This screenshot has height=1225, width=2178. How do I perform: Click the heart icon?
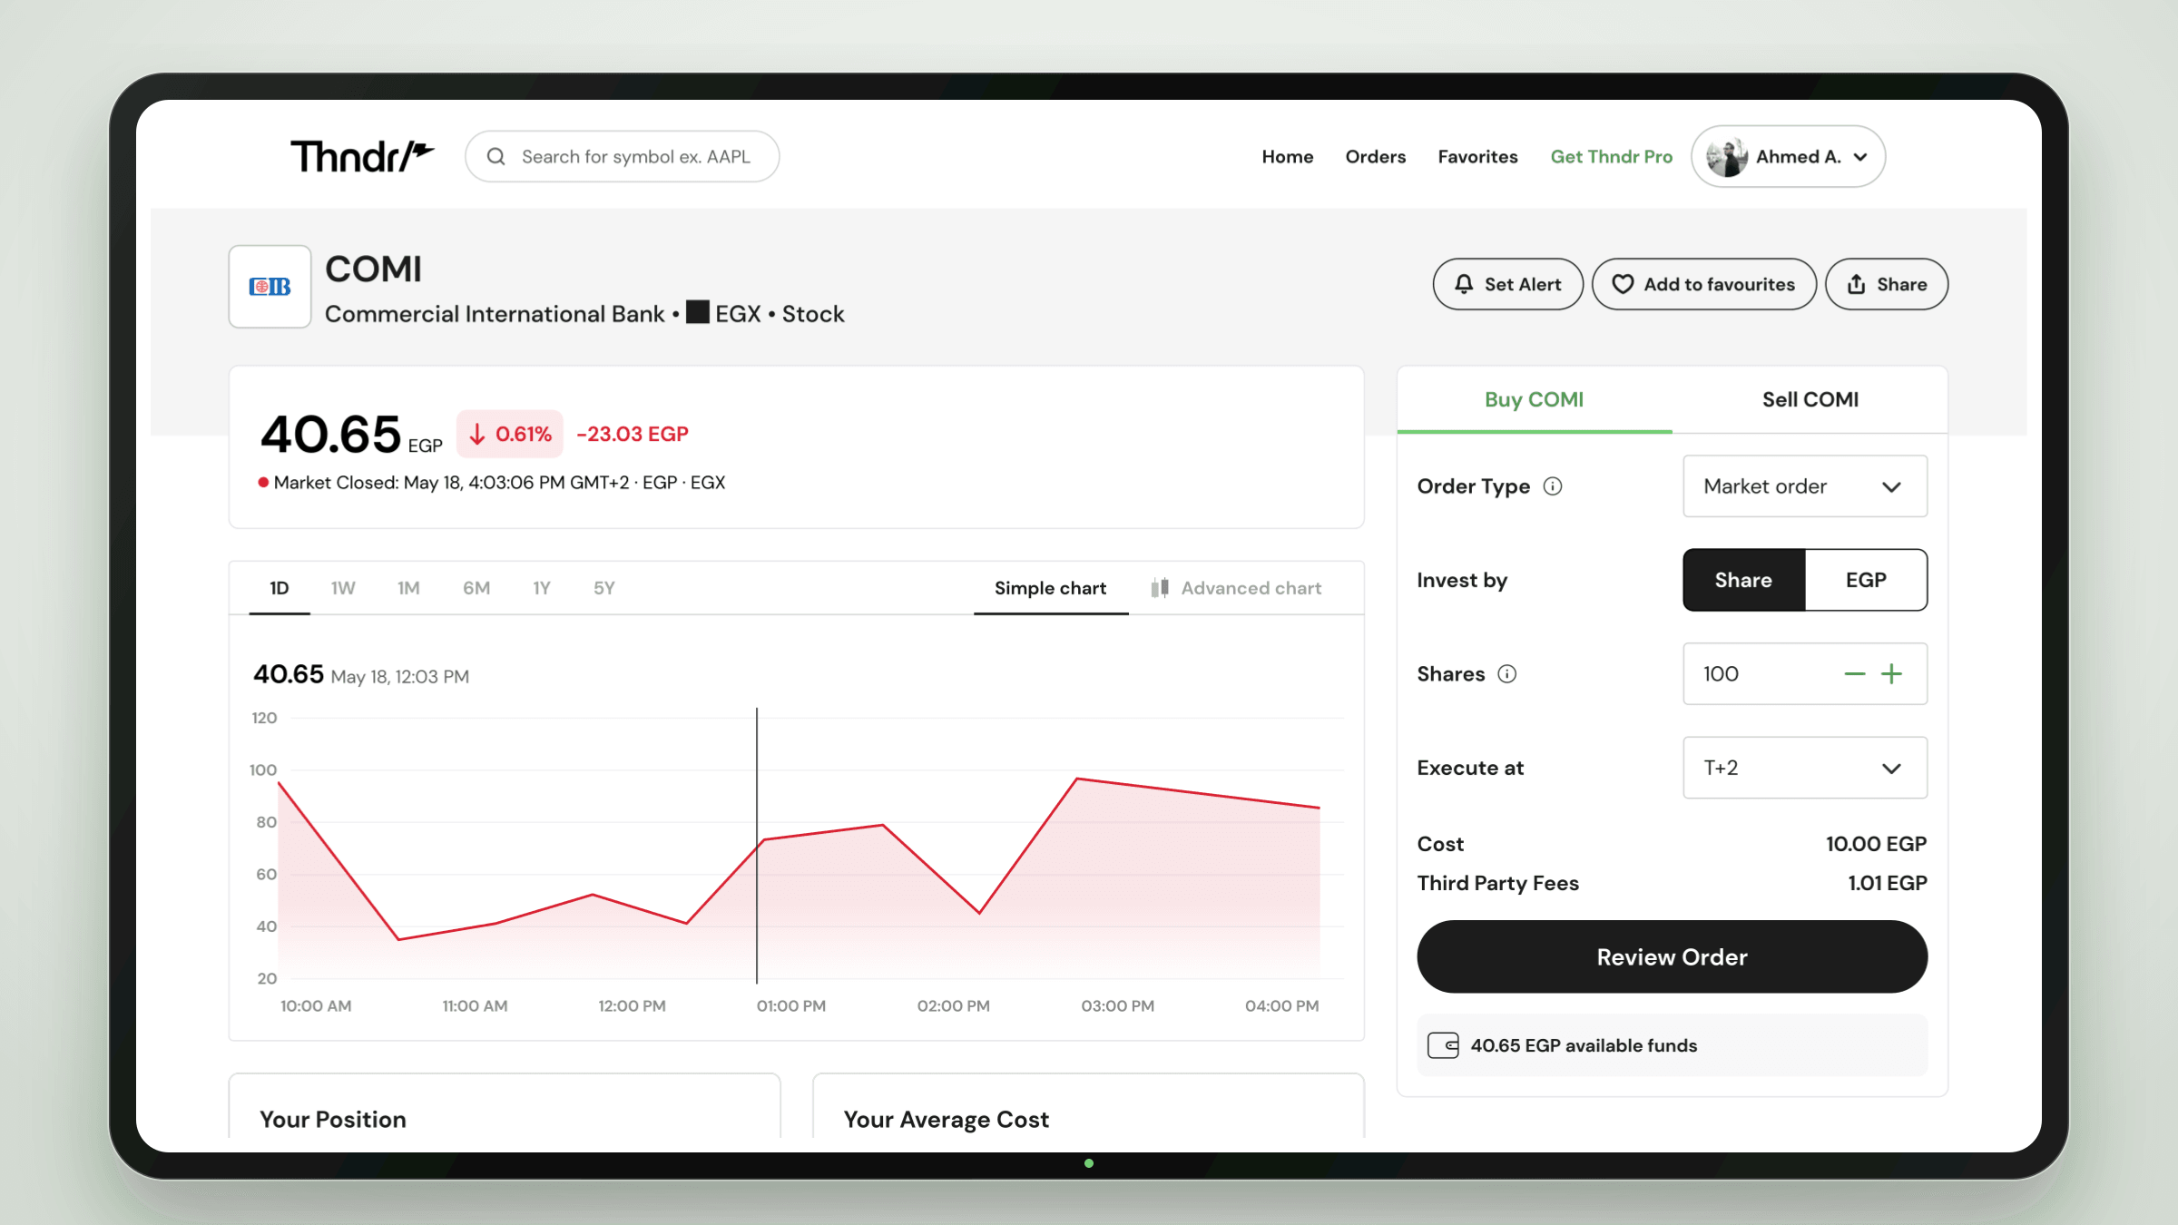pyautogui.click(x=1623, y=284)
